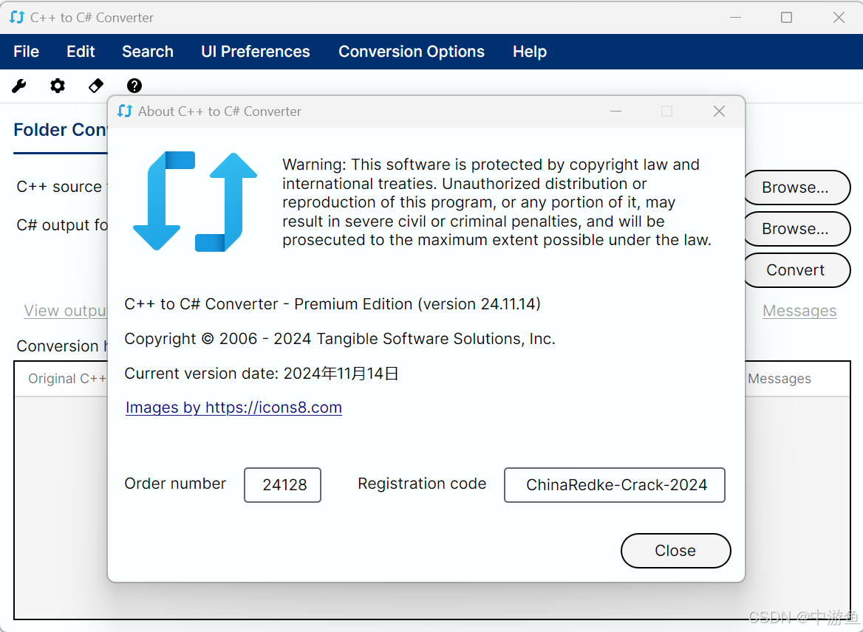
Task: Click the About dialog title bar icon
Action: (x=125, y=111)
